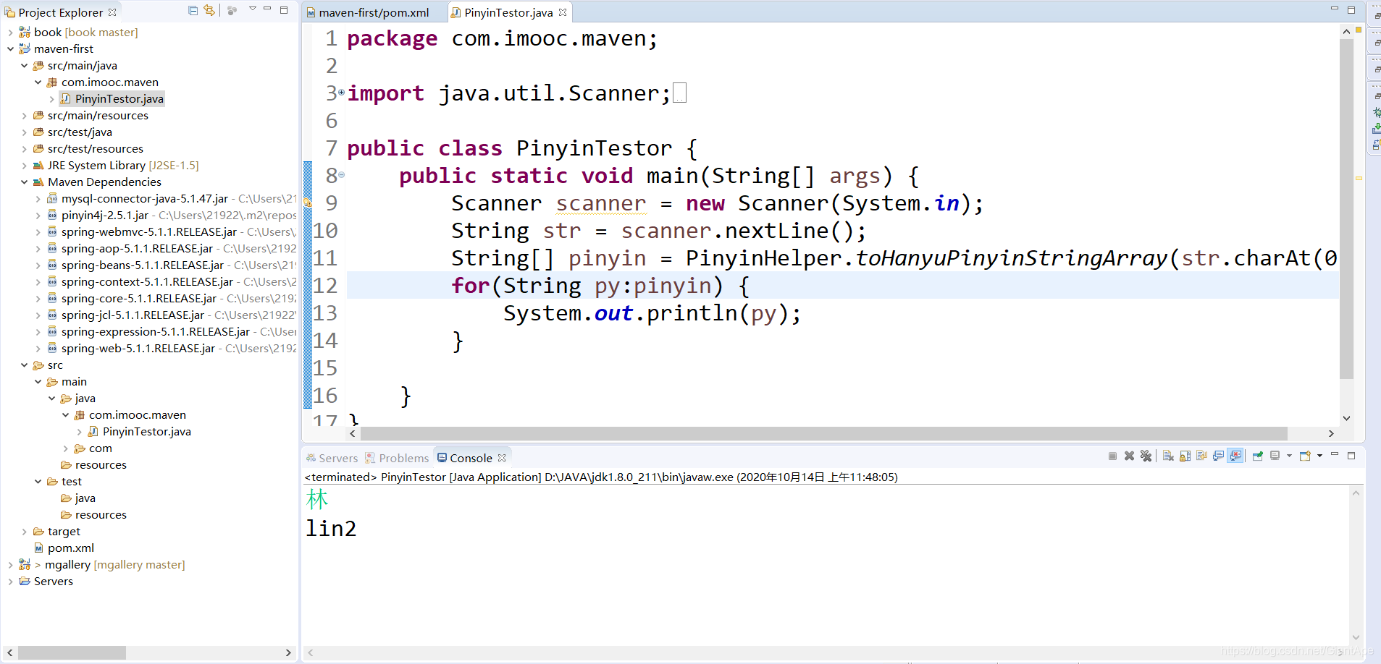The image size is (1381, 664).
Task: Toggle console Word Wrap
Action: [1201, 456]
